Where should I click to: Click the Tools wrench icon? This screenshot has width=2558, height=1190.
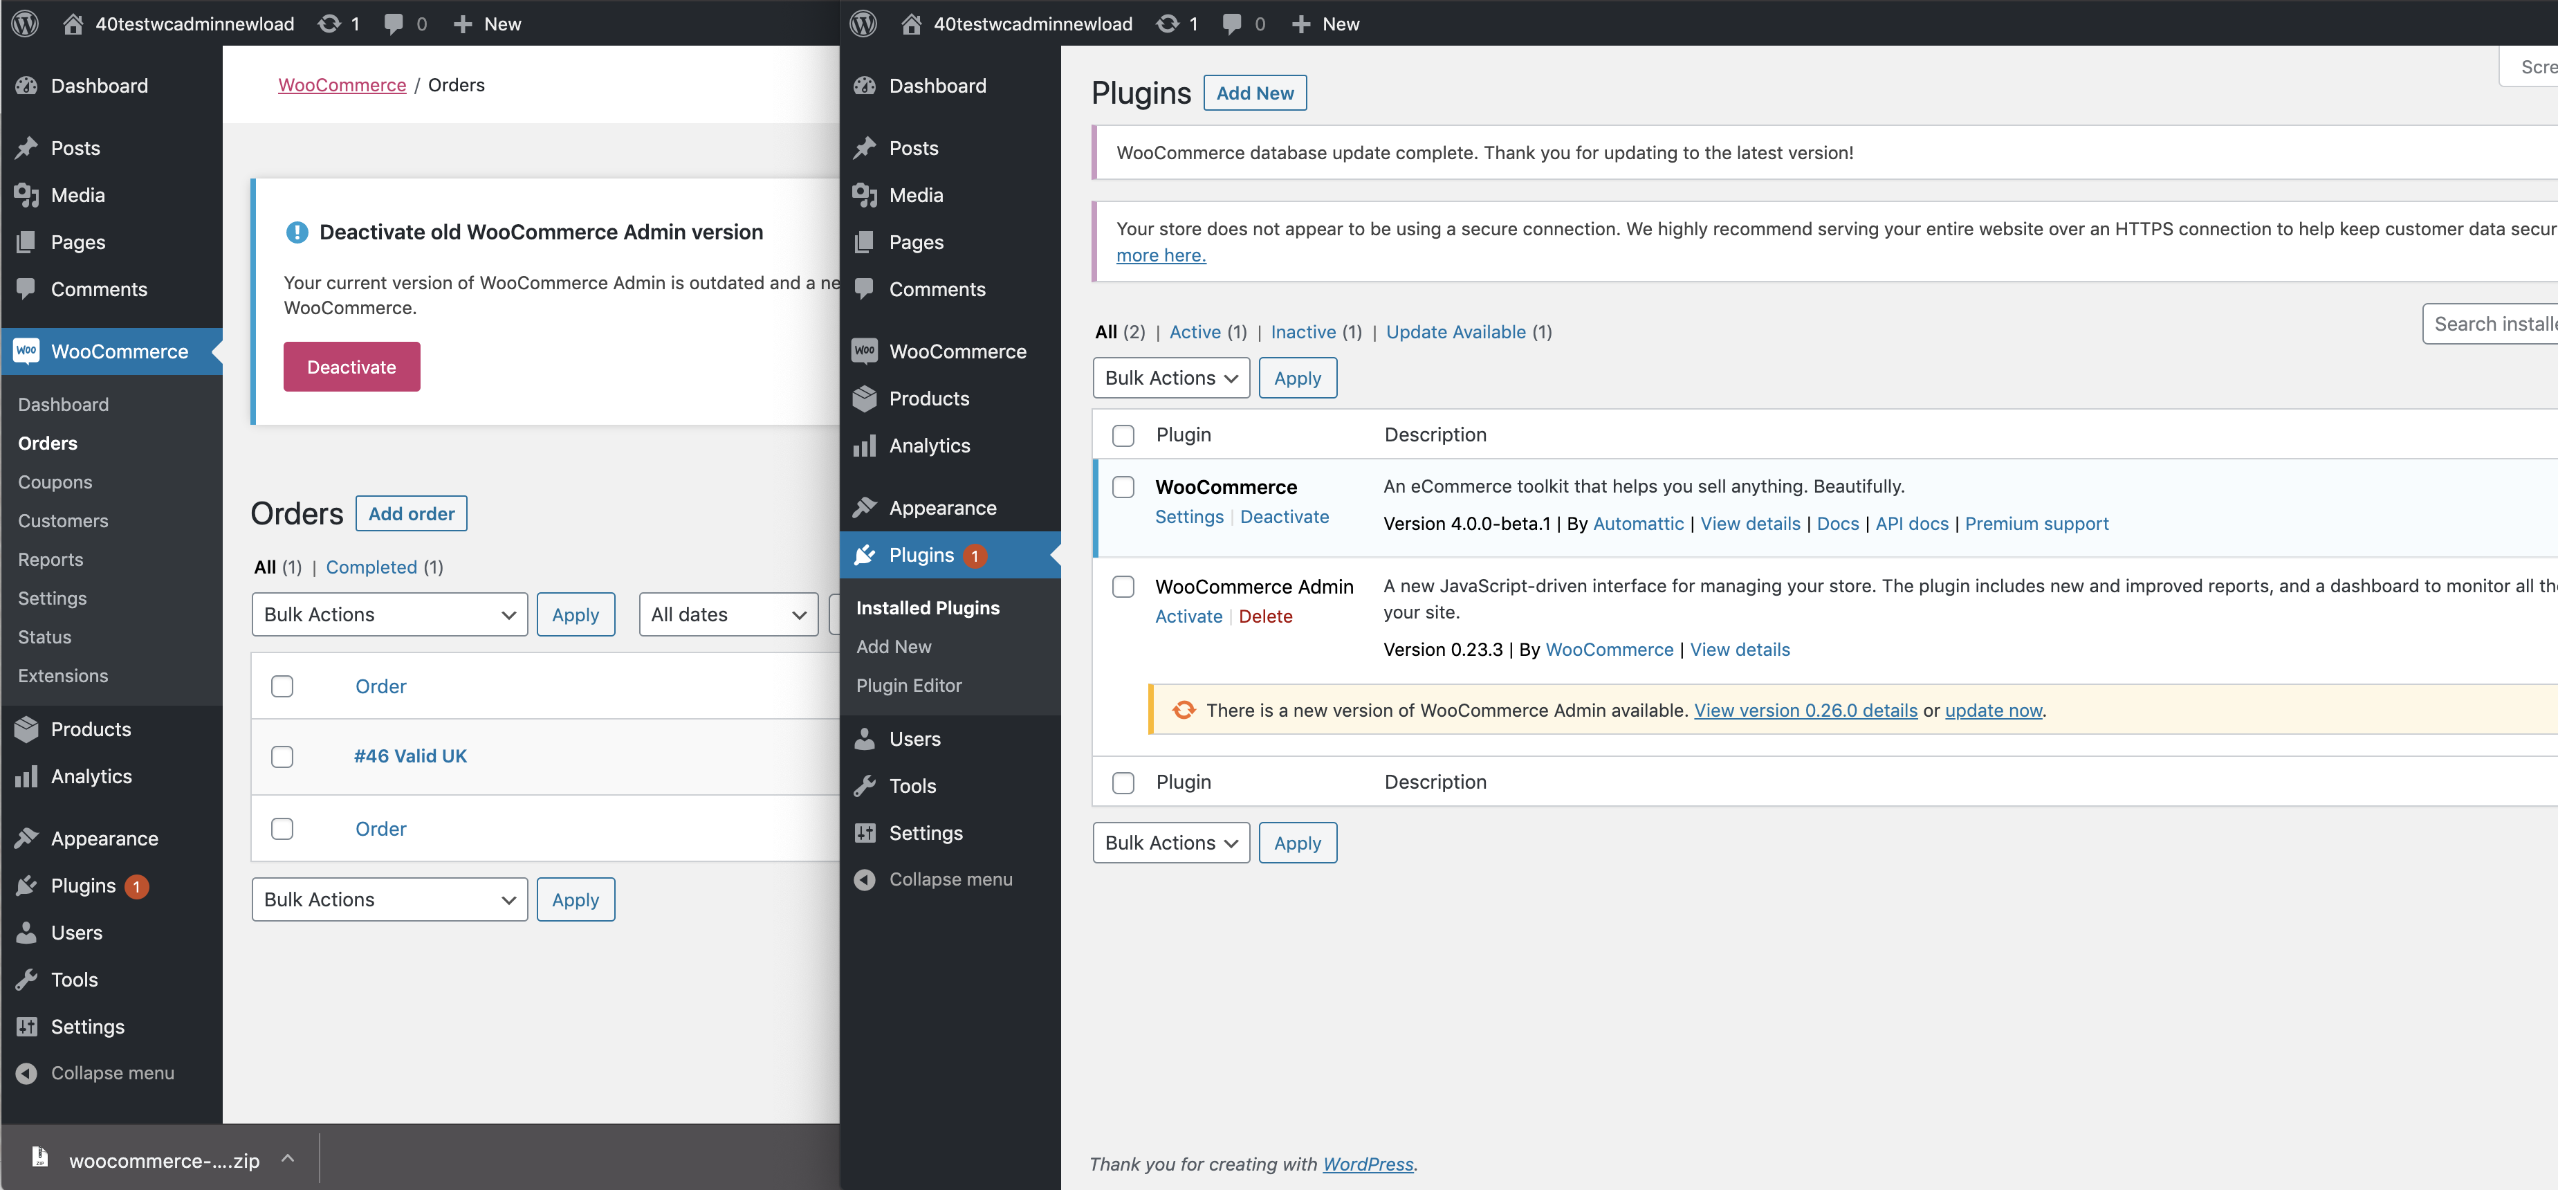coord(27,980)
